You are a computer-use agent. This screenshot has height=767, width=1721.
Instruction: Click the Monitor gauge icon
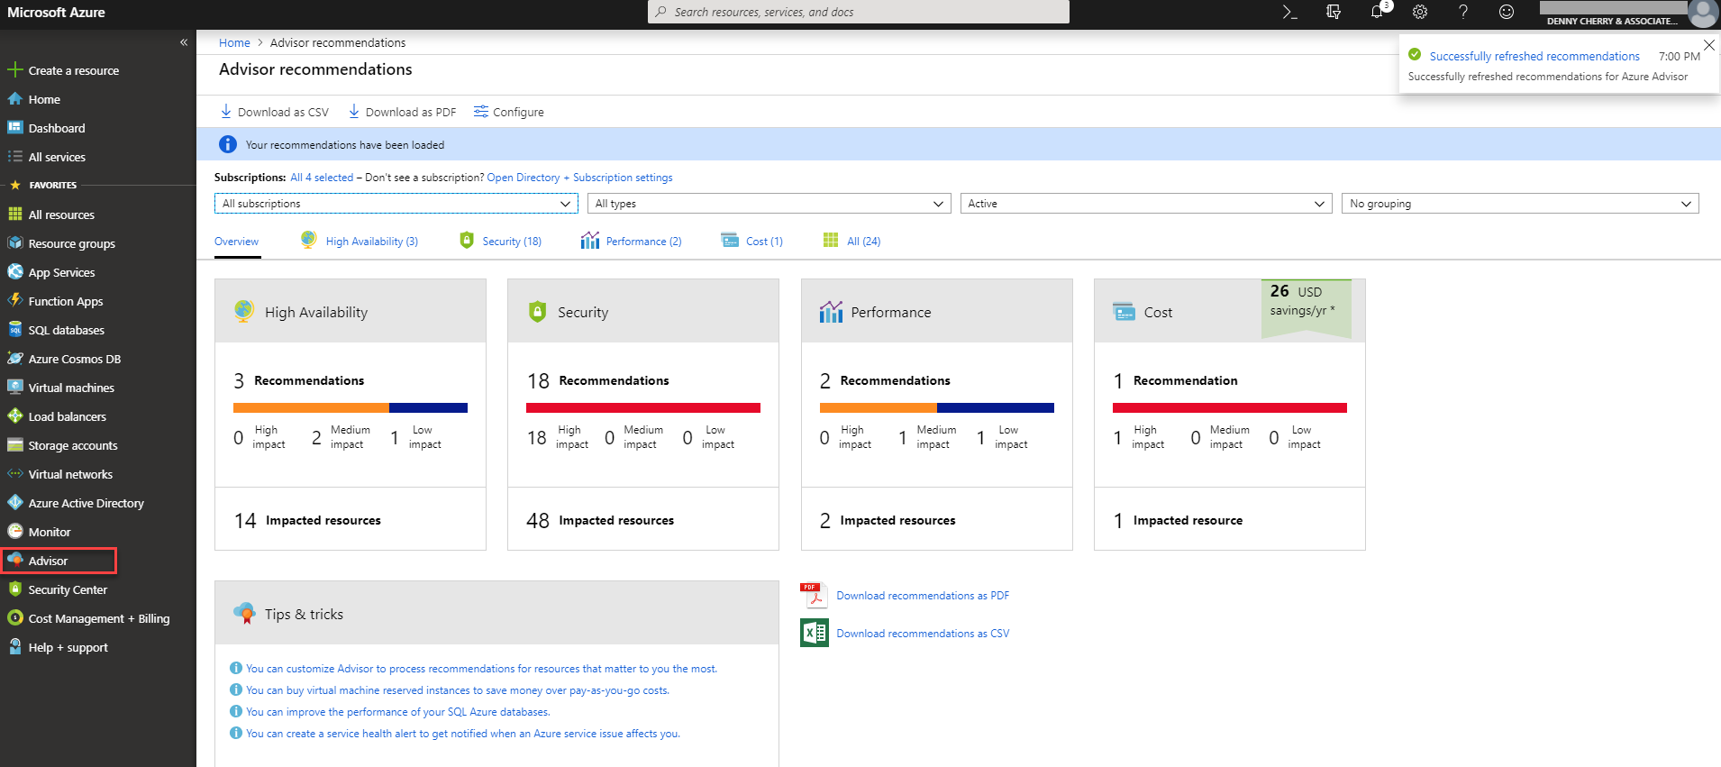click(x=15, y=532)
